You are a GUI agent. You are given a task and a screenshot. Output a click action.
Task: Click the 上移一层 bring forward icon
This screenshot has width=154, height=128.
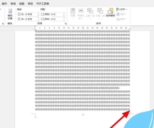[90, 12]
